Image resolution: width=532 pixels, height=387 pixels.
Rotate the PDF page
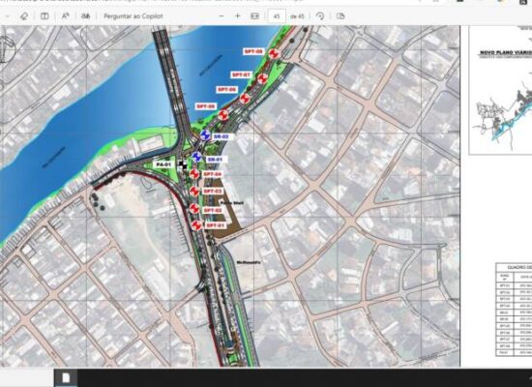(319, 15)
